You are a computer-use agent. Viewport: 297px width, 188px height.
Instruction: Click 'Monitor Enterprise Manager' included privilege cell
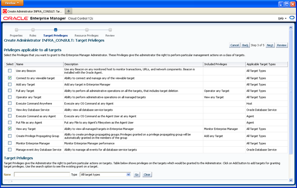221,129
